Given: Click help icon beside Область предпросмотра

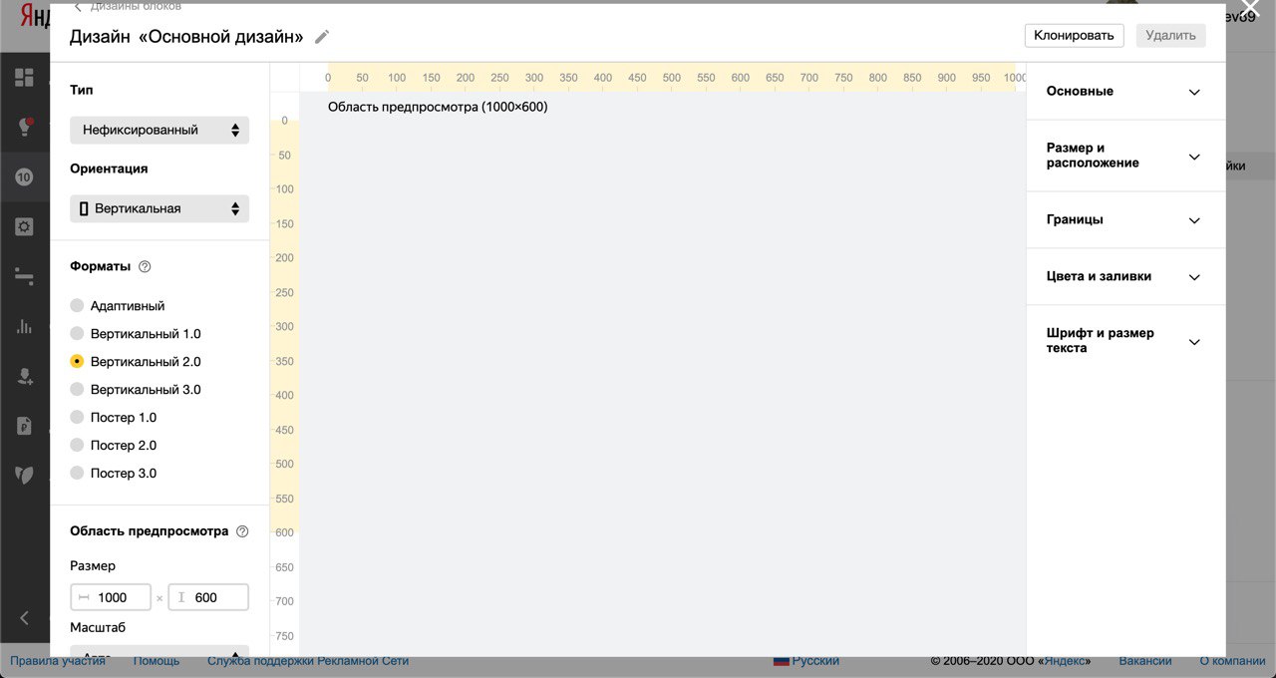Looking at the screenshot, I should (x=242, y=531).
